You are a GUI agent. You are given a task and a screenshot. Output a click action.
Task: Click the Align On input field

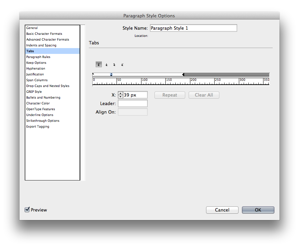click(133, 112)
